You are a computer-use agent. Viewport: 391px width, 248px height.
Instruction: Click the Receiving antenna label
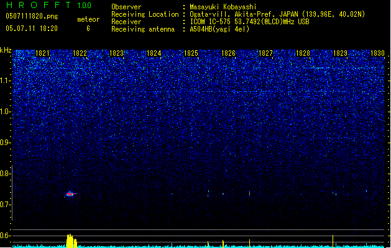(x=143, y=29)
